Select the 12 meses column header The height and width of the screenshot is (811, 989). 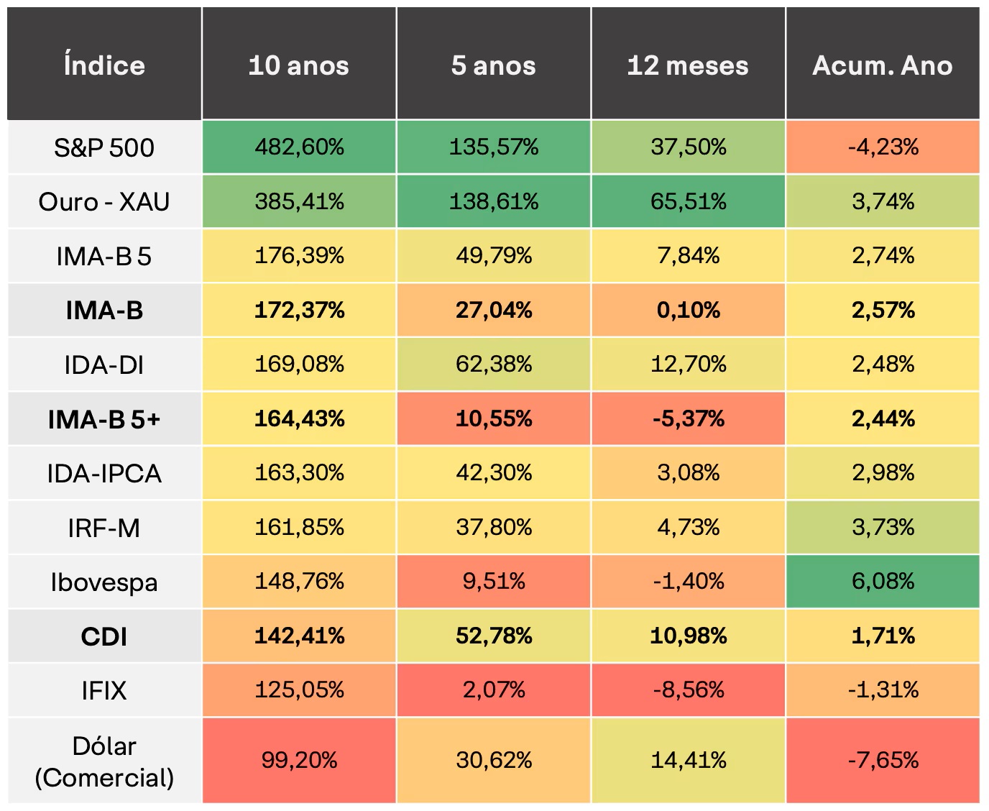point(688,65)
